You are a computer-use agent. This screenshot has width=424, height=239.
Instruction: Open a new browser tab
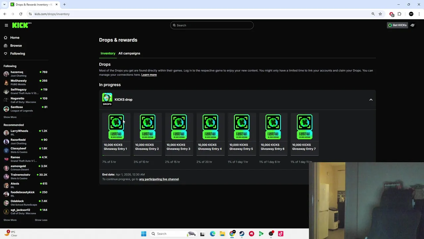coord(64,5)
